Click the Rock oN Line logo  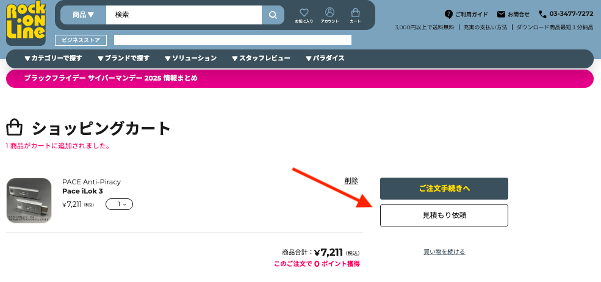26,23
